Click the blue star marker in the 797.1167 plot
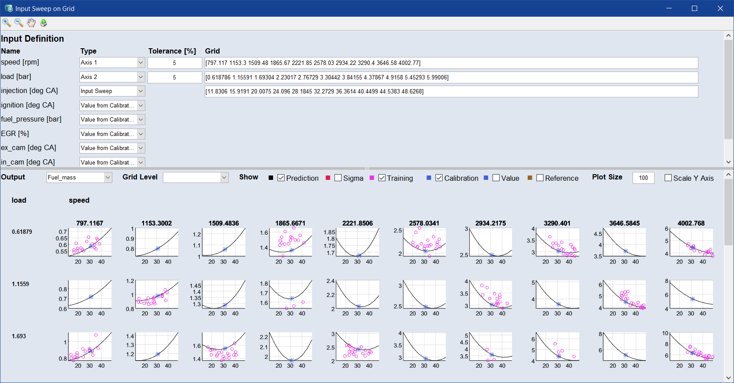 point(91,247)
